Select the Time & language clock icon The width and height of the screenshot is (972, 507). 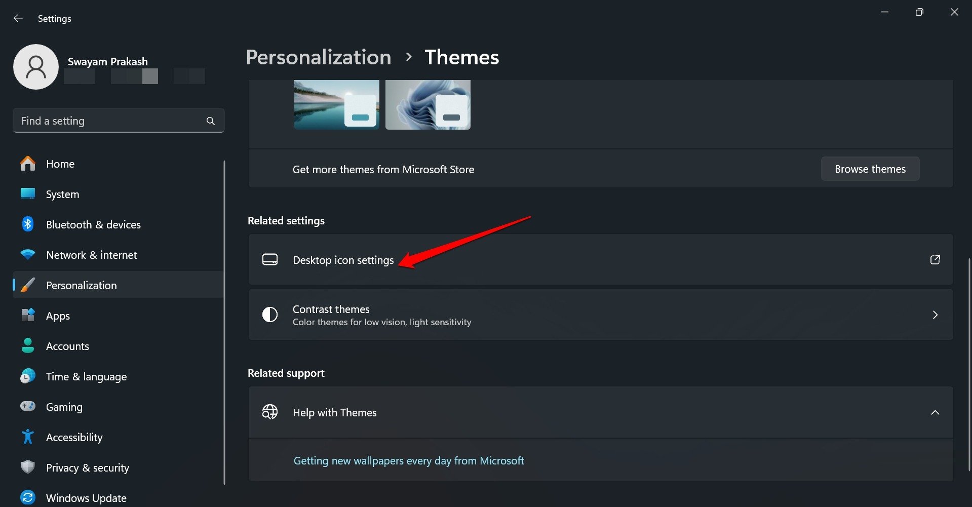pyautogui.click(x=28, y=376)
